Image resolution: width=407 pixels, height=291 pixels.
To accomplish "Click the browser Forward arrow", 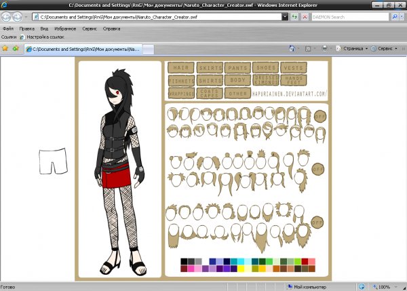I will click(18, 17).
